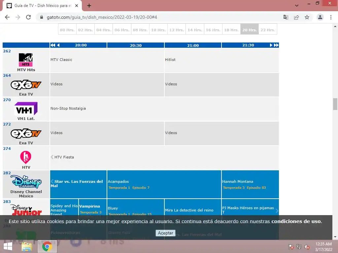Image resolution: width=338 pixels, height=253 pixels.
Task: Select the 06 Hrs. time tab
Action: (x=122, y=30)
